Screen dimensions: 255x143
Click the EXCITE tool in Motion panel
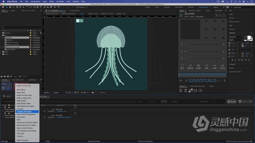(223, 66)
